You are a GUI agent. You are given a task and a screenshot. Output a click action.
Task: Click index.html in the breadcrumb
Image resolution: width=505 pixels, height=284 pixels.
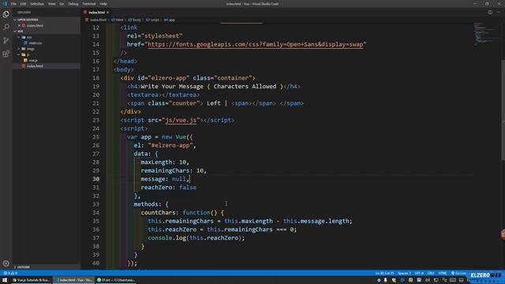point(98,20)
